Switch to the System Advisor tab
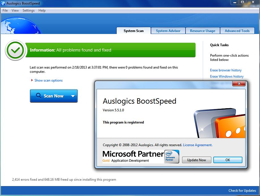260x196 pixels. point(168,31)
